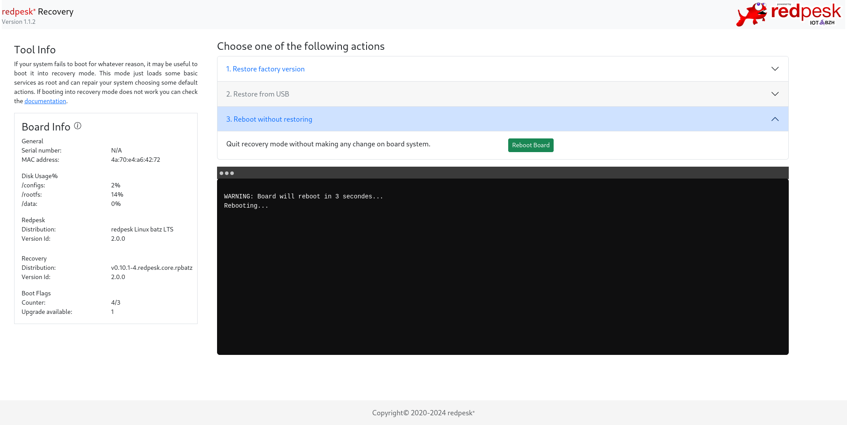Click the 'Tool Info' heading

coord(35,50)
